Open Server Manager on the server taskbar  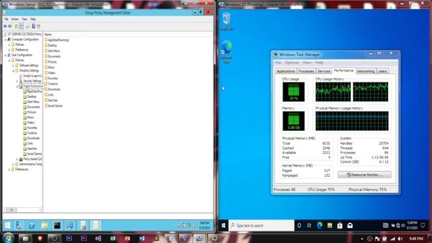point(19,225)
